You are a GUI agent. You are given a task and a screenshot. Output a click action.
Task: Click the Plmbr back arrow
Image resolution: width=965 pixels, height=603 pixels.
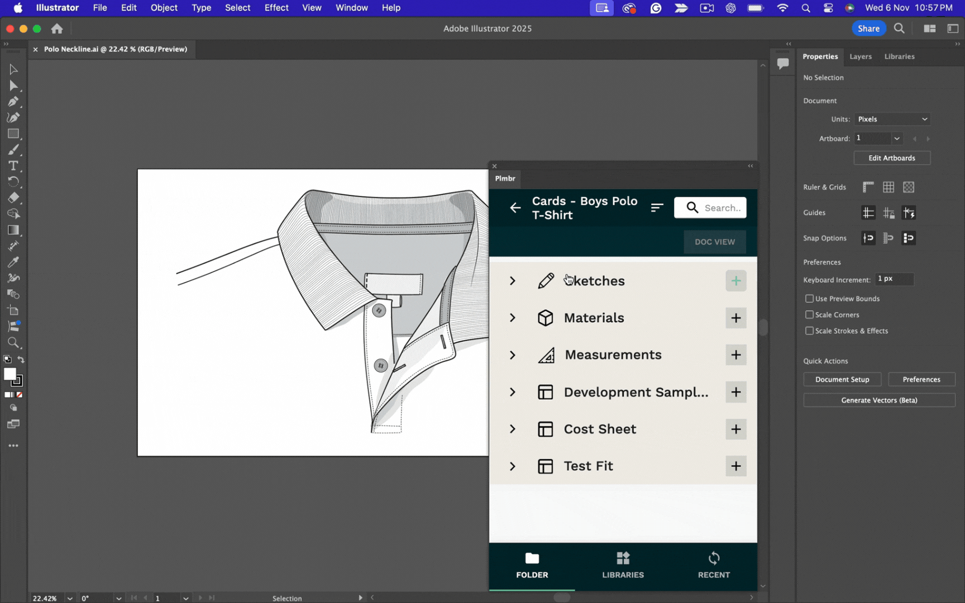[x=515, y=208]
